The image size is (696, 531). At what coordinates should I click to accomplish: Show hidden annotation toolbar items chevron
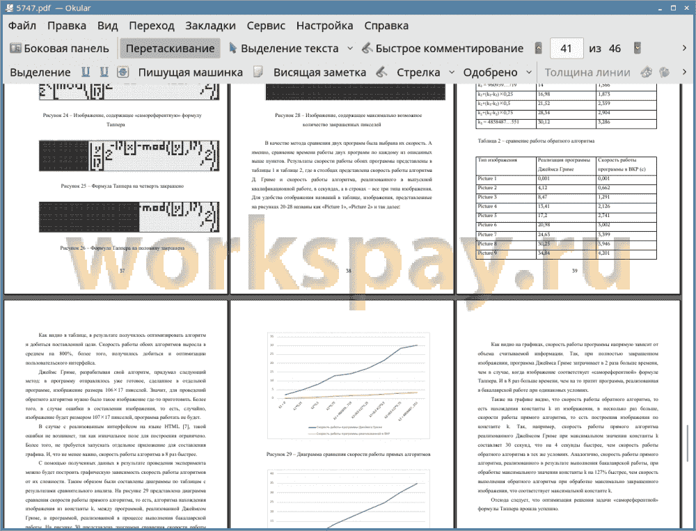(x=684, y=72)
